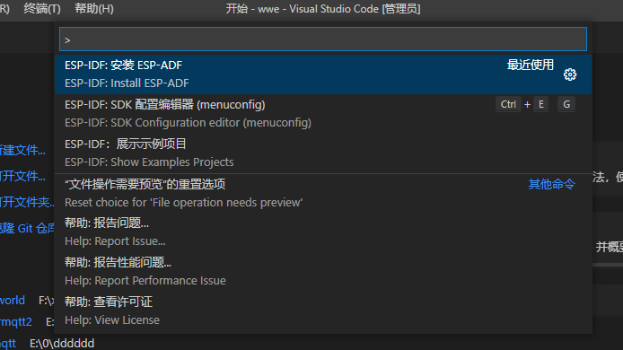Click the gear icon for Install ESP-ADF command
623x350 pixels.
[570, 74]
